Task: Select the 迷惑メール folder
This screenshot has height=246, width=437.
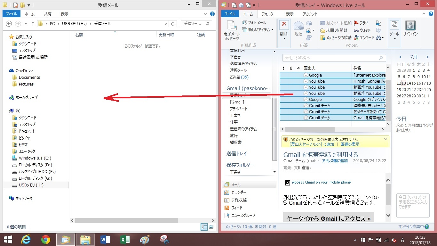Action: (x=238, y=70)
